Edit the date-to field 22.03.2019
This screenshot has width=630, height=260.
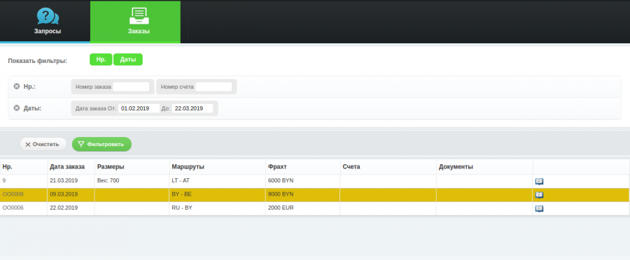(192, 108)
